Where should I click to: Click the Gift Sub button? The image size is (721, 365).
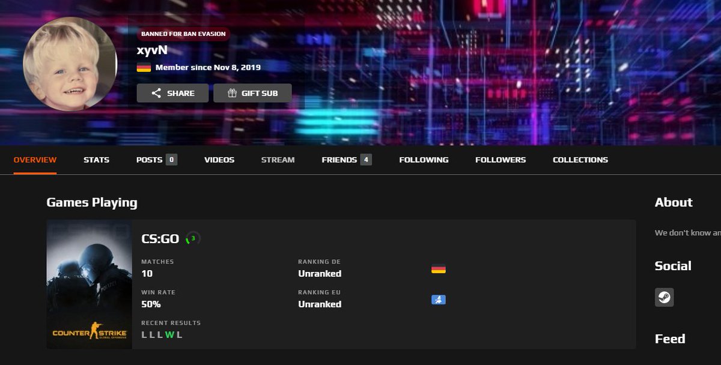coord(252,93)
